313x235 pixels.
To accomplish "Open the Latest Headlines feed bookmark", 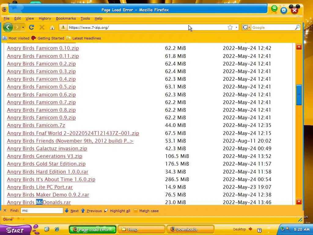I will point(84,38).
